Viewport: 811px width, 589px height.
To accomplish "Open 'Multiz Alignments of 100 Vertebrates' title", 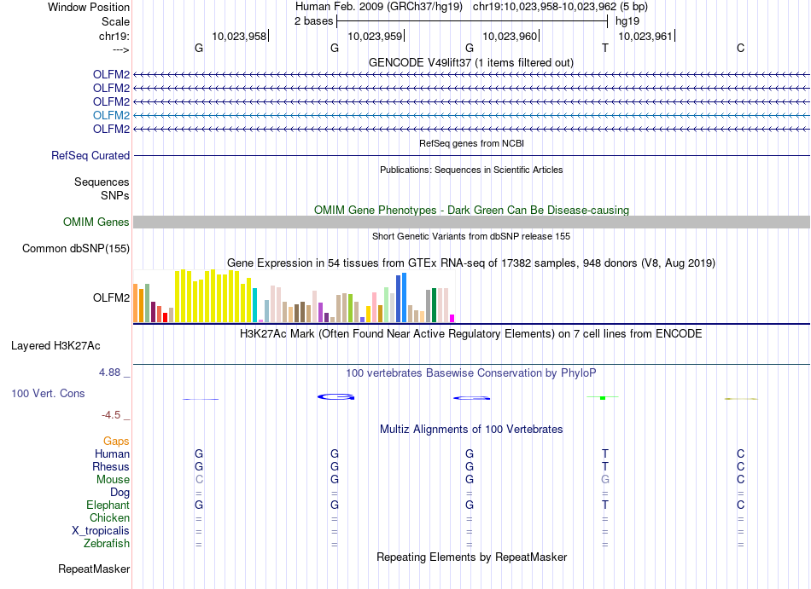I will click(471, 430).
